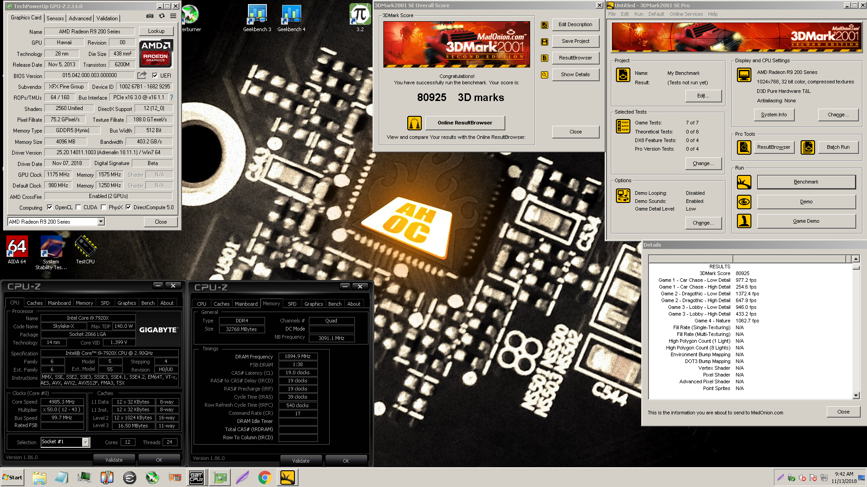Open the Mainboard tab in left CPU-Z
Image resolution: width=867 pixels, height=487 pixels.
(59, 303)
